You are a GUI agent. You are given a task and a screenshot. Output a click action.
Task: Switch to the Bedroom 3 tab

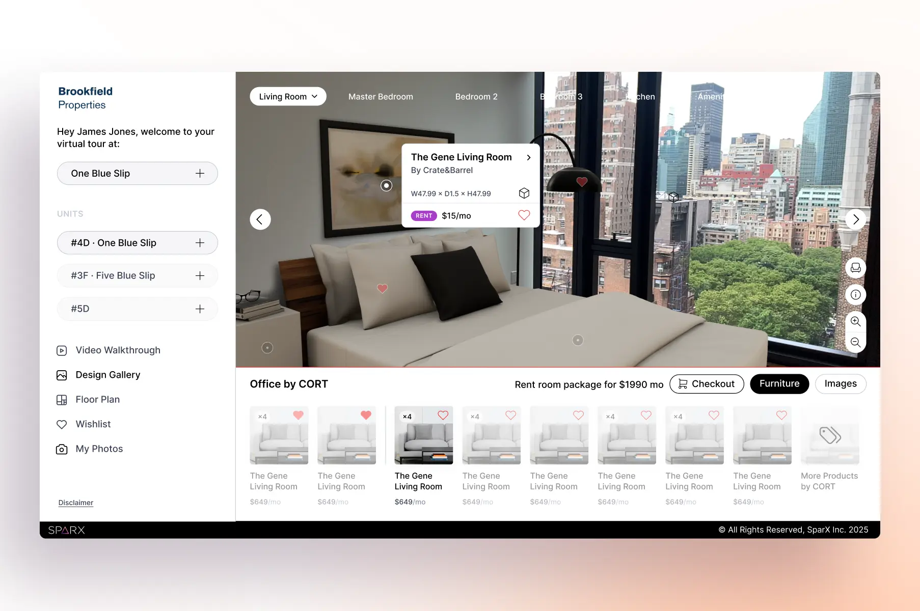click(x=561, y=97)
